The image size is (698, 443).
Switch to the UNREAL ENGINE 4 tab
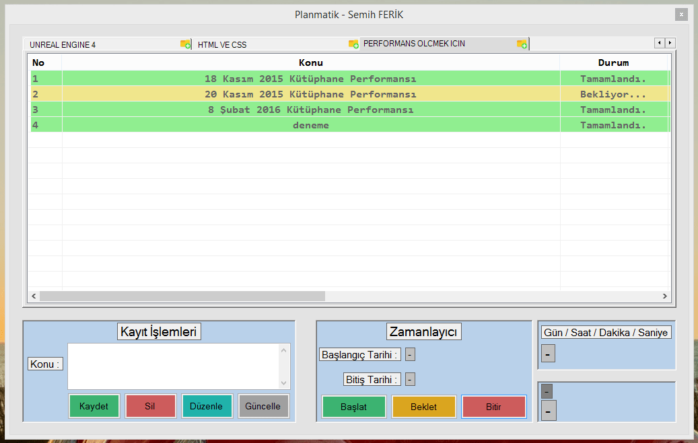[x=101, y=45]
